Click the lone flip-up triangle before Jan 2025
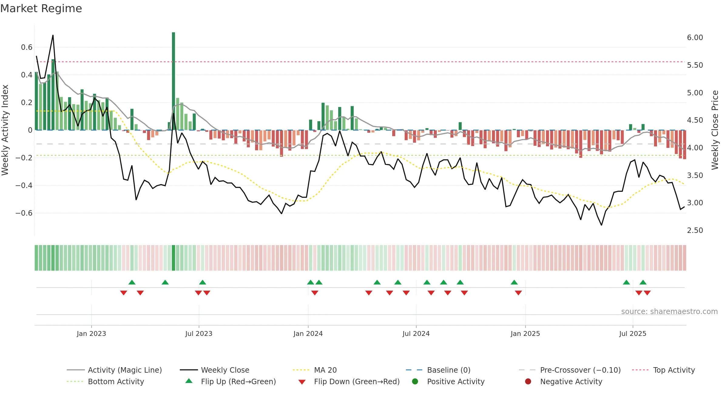Screen dimensions: 728x410 tap(514, 282)
